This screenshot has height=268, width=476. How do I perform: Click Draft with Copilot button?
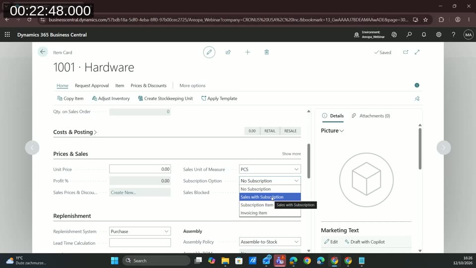coord(364,242)
